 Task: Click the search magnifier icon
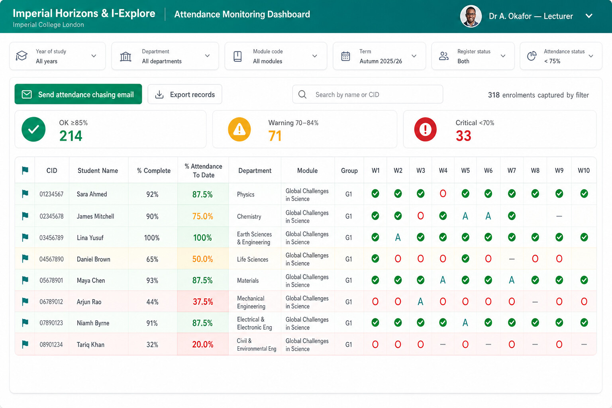302,94
